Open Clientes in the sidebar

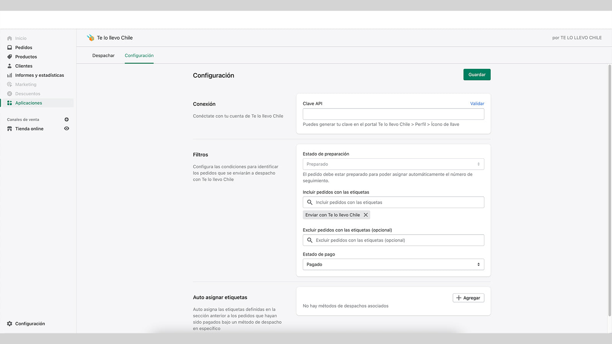[24, 66]
